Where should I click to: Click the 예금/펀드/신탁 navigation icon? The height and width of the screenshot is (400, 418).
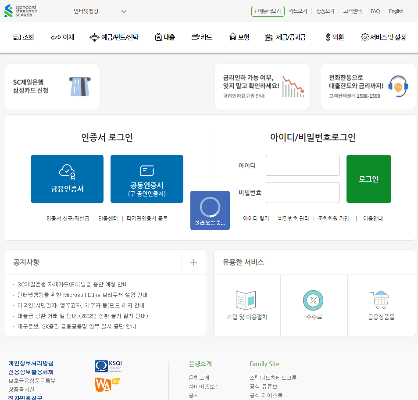[x=95, y=37]
